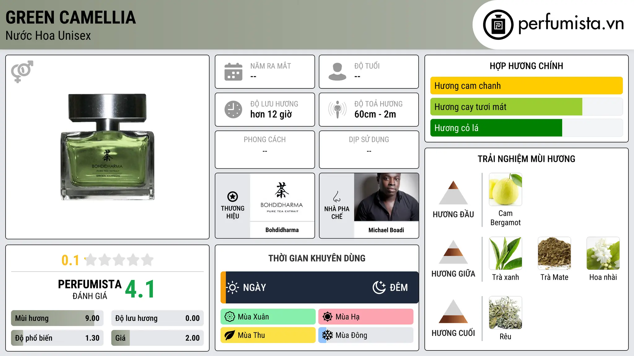634x356 pixels.
Task: Open the Bohdidharma brand logo
Action: click(x=282, y=197)
